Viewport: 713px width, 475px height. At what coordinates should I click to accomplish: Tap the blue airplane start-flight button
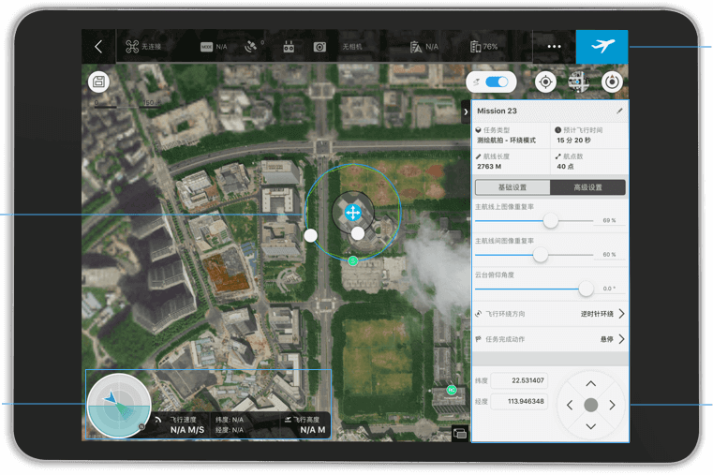(602, 47)
